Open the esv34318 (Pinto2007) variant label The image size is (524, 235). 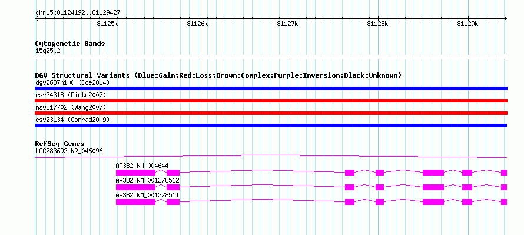[x=71, y=95]
